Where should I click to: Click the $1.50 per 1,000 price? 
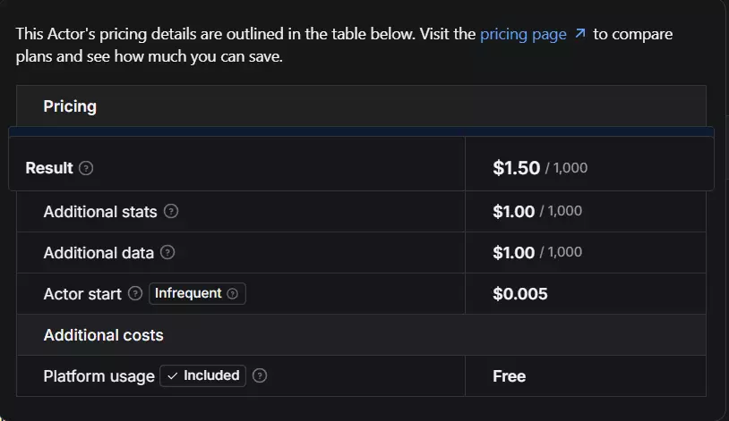(540, 168)
